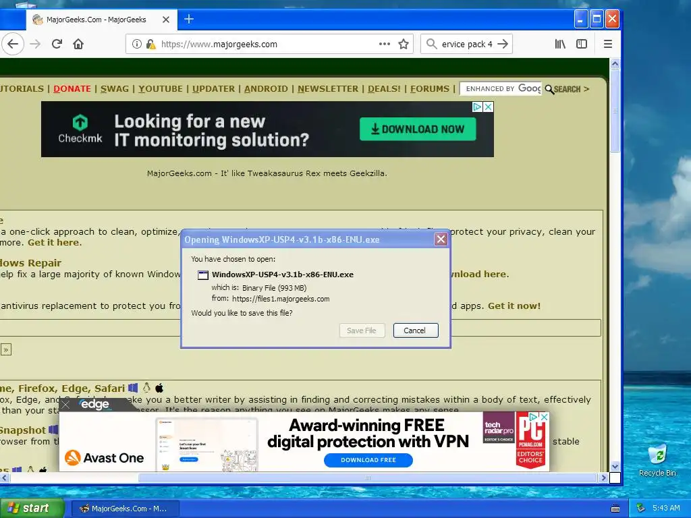Open page actions three-dot menu
Screen dimensions: 691x518
(x=384, y=44)
